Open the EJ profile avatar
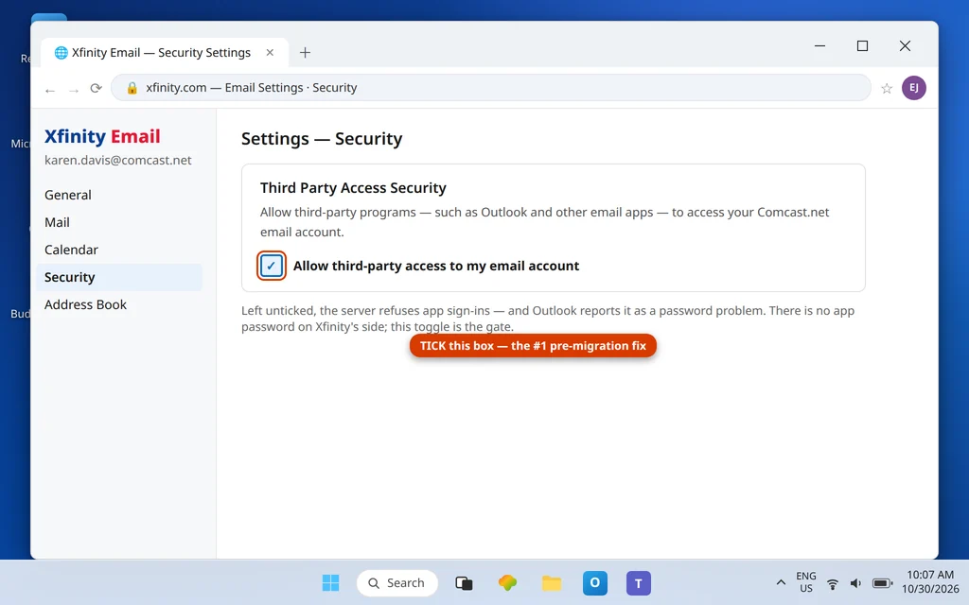This screenshot has height=605, width=969. click(x=914, y=88)
